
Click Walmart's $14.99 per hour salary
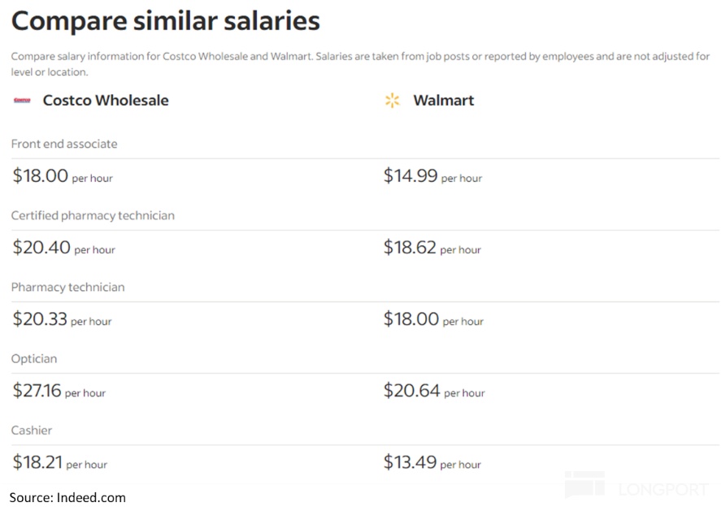[432, 175]
